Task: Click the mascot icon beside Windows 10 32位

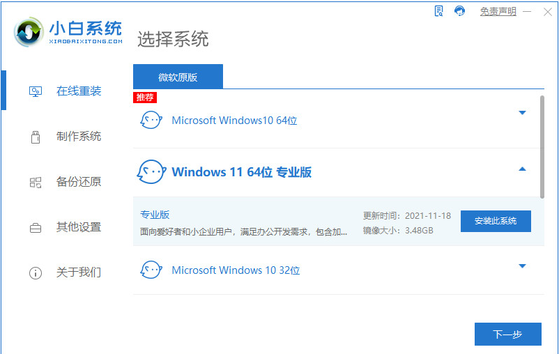Action: [151, 270]
